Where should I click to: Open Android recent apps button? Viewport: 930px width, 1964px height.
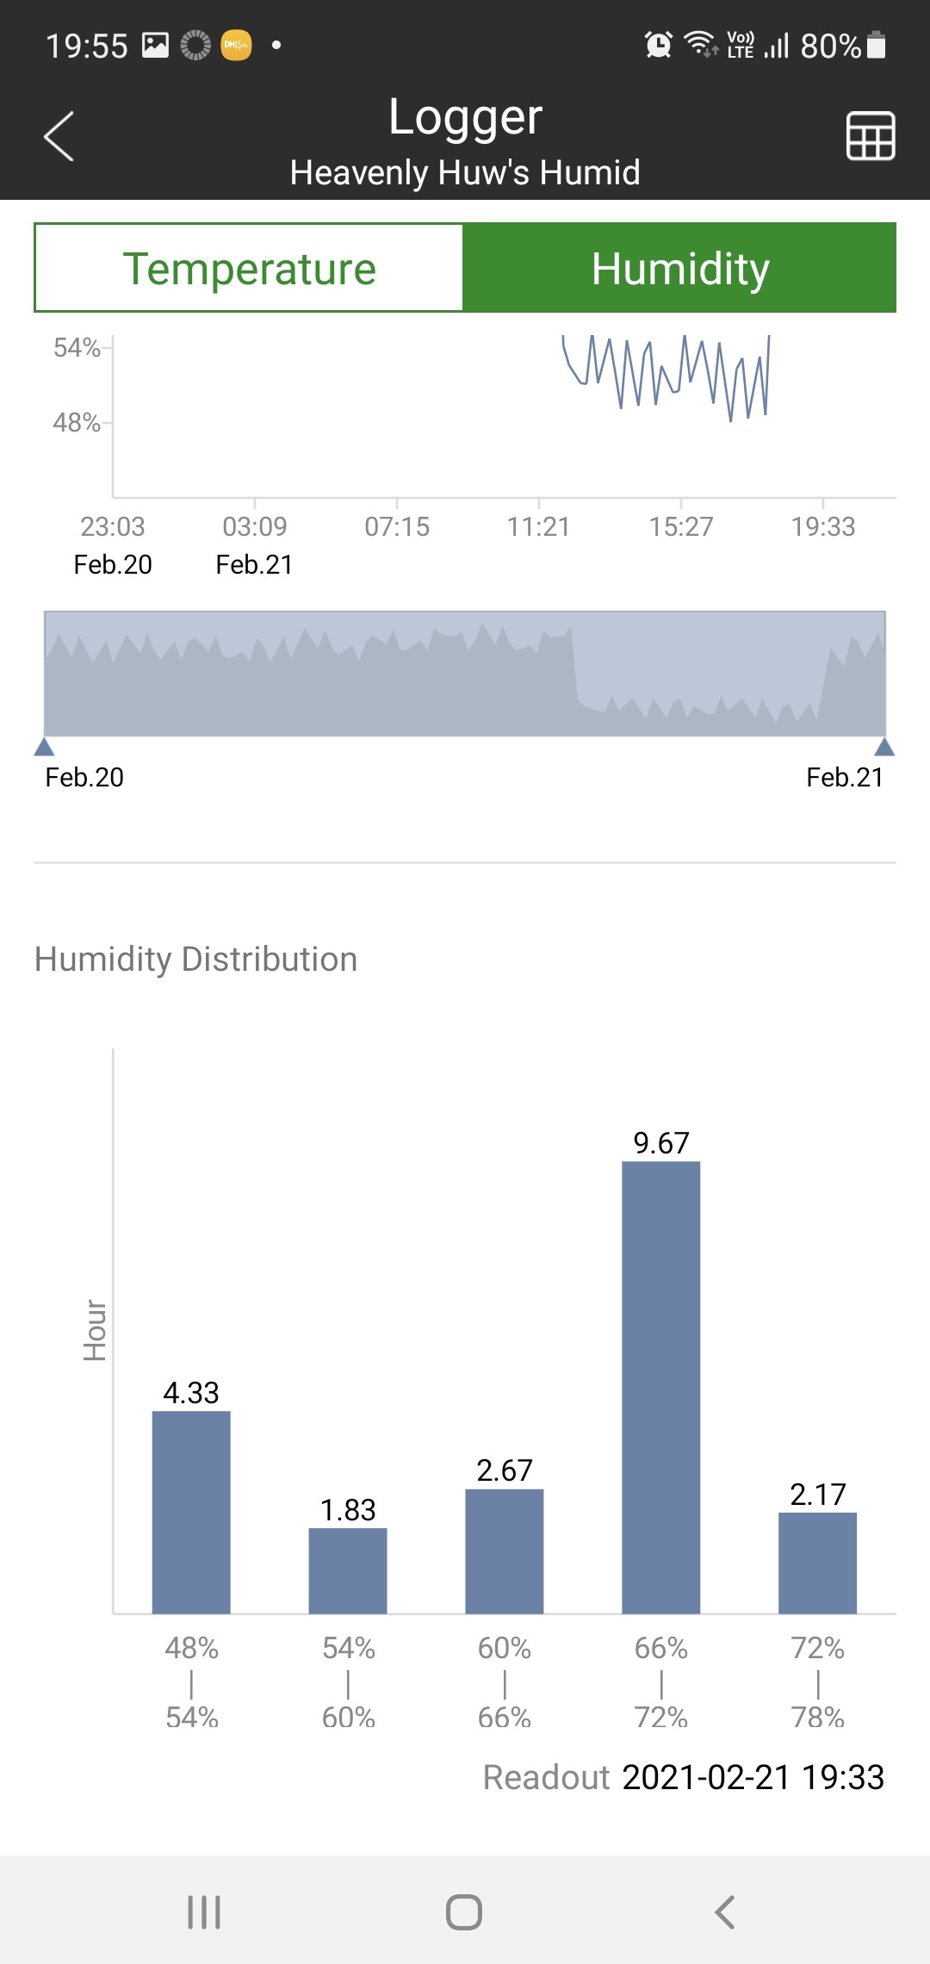204,1911
